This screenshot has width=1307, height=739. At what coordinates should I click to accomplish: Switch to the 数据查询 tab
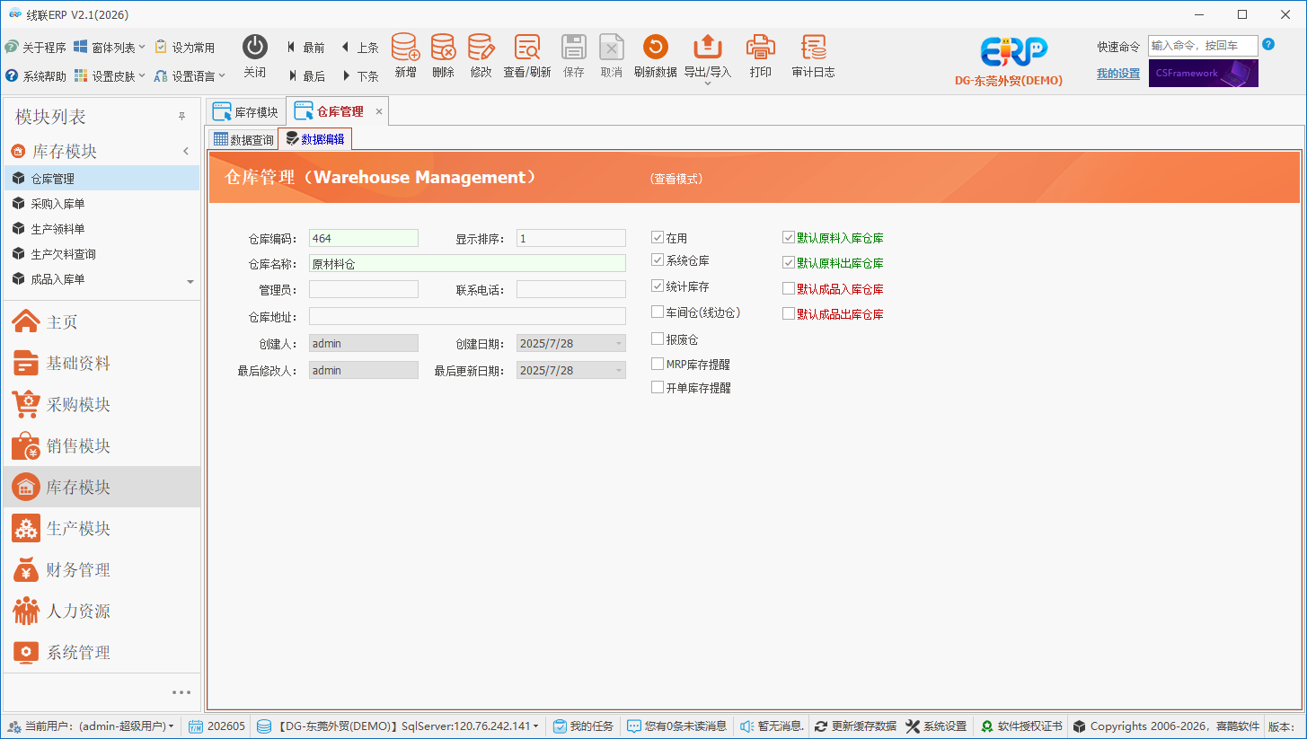243,140
